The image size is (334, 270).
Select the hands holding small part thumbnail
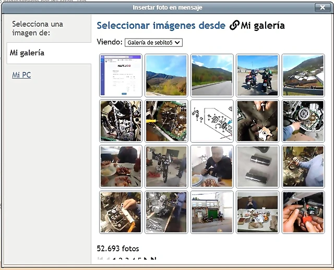257,121
